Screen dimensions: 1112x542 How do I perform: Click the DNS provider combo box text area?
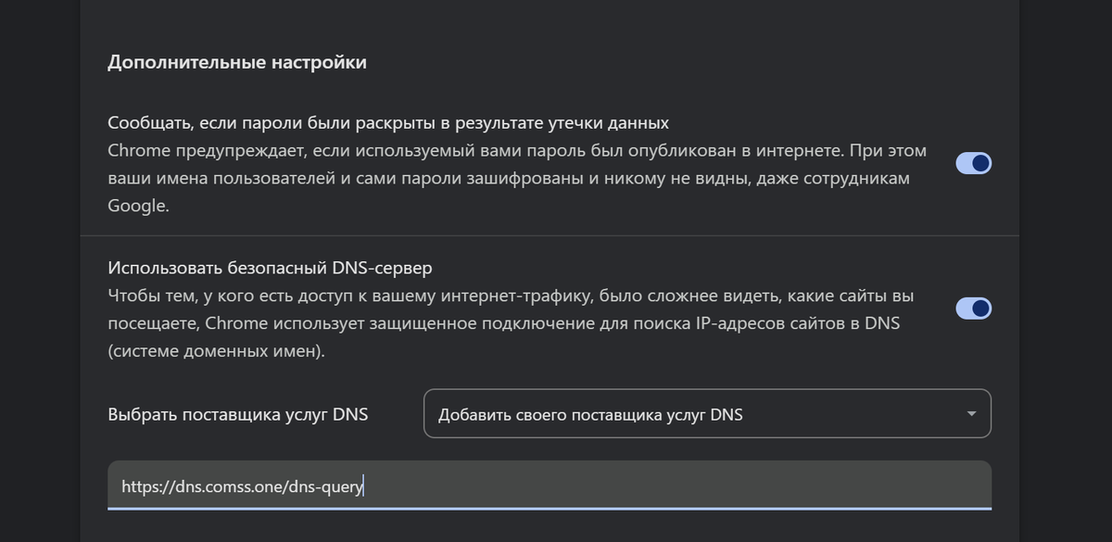tap(649, 413)
